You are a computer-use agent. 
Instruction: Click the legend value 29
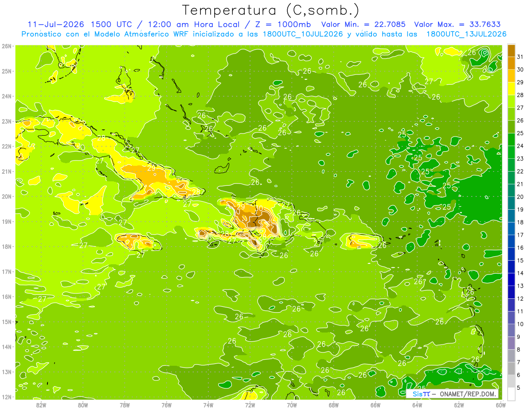pos(520,82)
